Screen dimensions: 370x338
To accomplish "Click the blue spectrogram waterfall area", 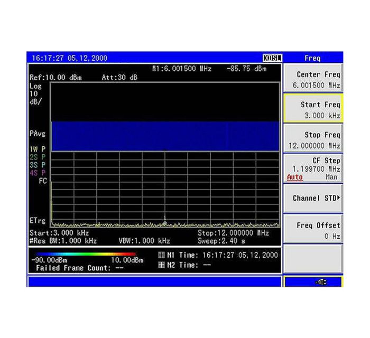I will point(165,136).
